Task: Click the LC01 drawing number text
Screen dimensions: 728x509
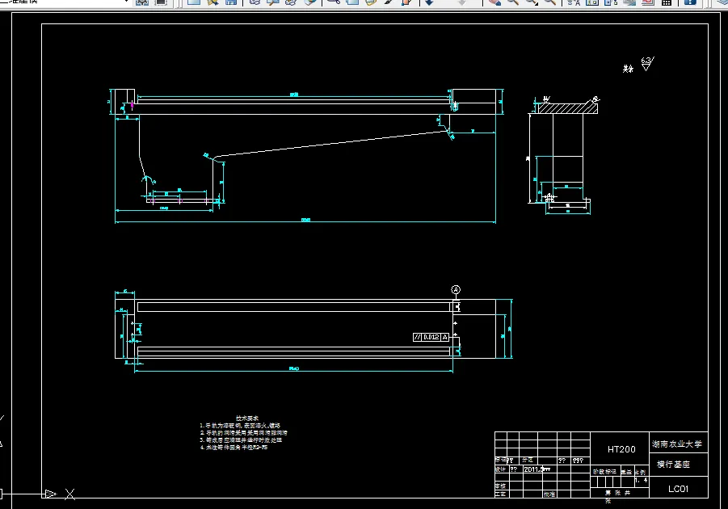Action: 678,489
